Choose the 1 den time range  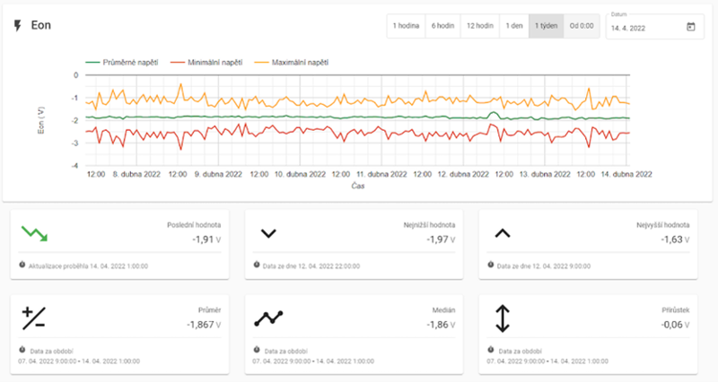[513, 26]
